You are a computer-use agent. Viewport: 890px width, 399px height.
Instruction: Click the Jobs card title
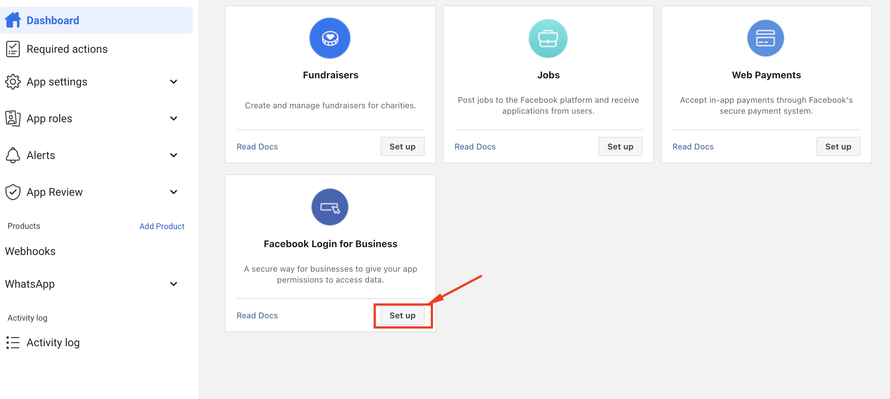click(548, 75)
